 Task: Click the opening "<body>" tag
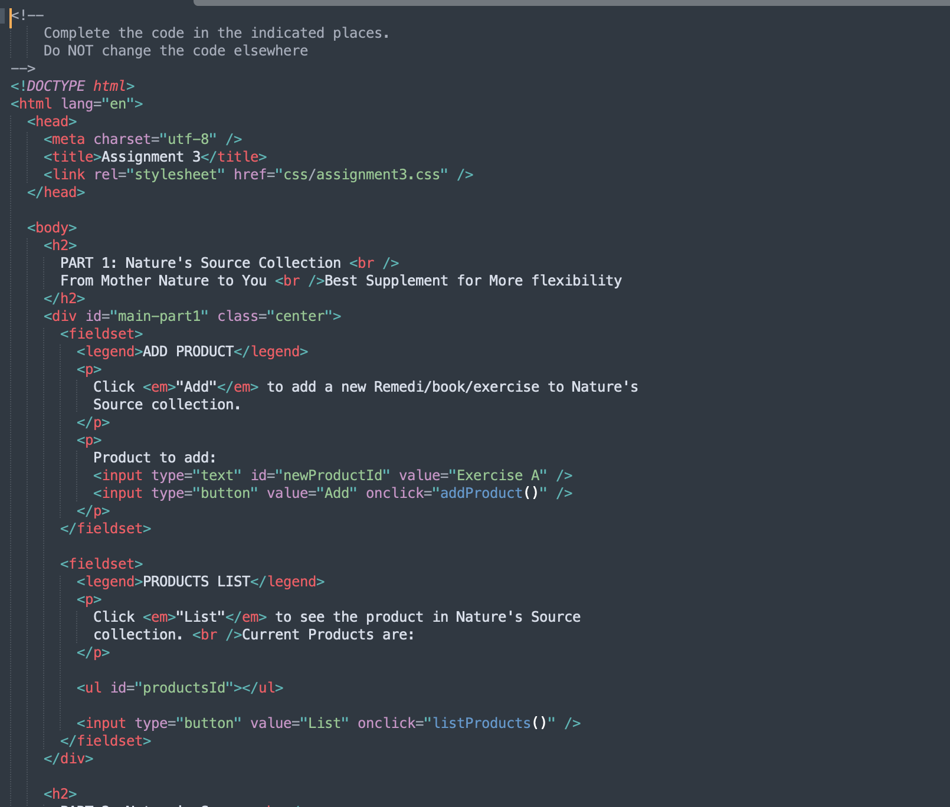[x=52, y=228]
